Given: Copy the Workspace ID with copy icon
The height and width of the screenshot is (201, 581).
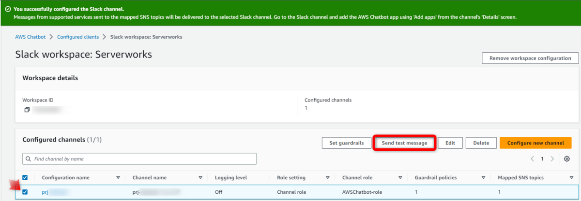Looking at the screenshot, I should [x=27, y=110].
